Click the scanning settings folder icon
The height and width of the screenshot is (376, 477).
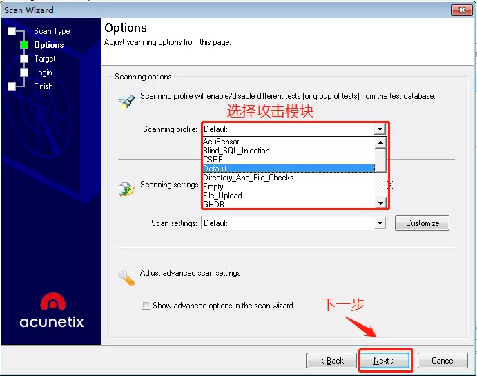point(126,189)
